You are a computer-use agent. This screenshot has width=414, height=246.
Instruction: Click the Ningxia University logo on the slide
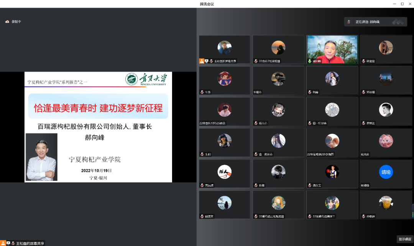point(132,79)
